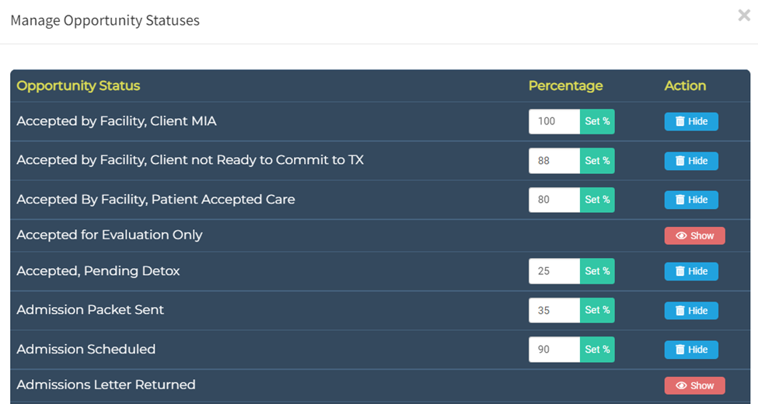Show the Accepted for Evaluation Only status

coord(694,236)
